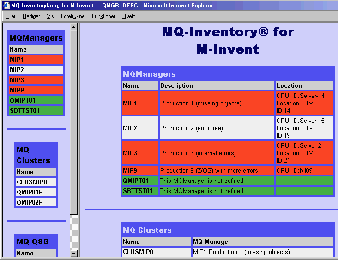Screen dimensions: 338x260
Task: Click the sidebar scrollbar down arrow
Action: (74, 254)
